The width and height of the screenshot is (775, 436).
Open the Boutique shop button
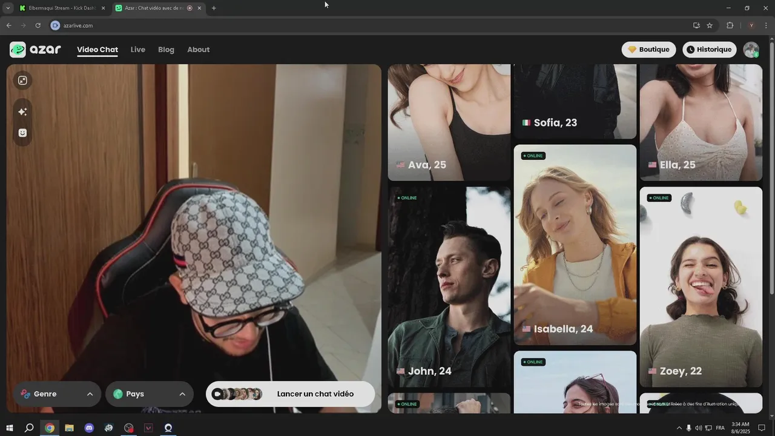tap(648, 50)
